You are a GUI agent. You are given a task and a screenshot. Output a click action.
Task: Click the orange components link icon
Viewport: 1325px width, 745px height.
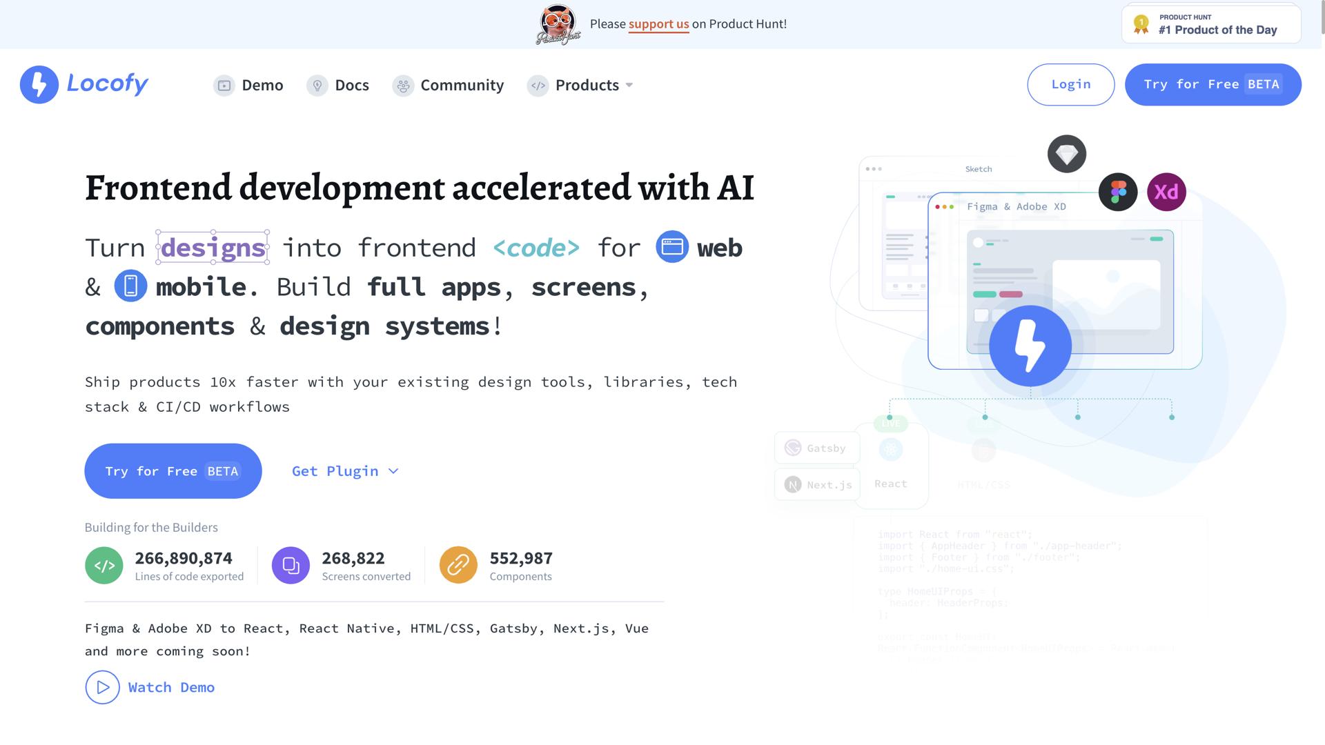pos(458,566)
